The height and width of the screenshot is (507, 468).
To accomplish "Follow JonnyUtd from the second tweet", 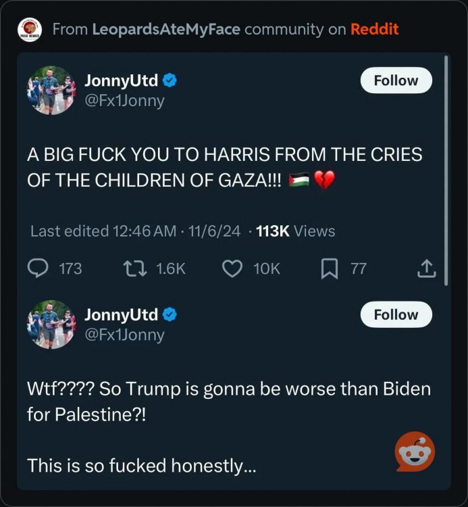I will (x=396, y=314).
